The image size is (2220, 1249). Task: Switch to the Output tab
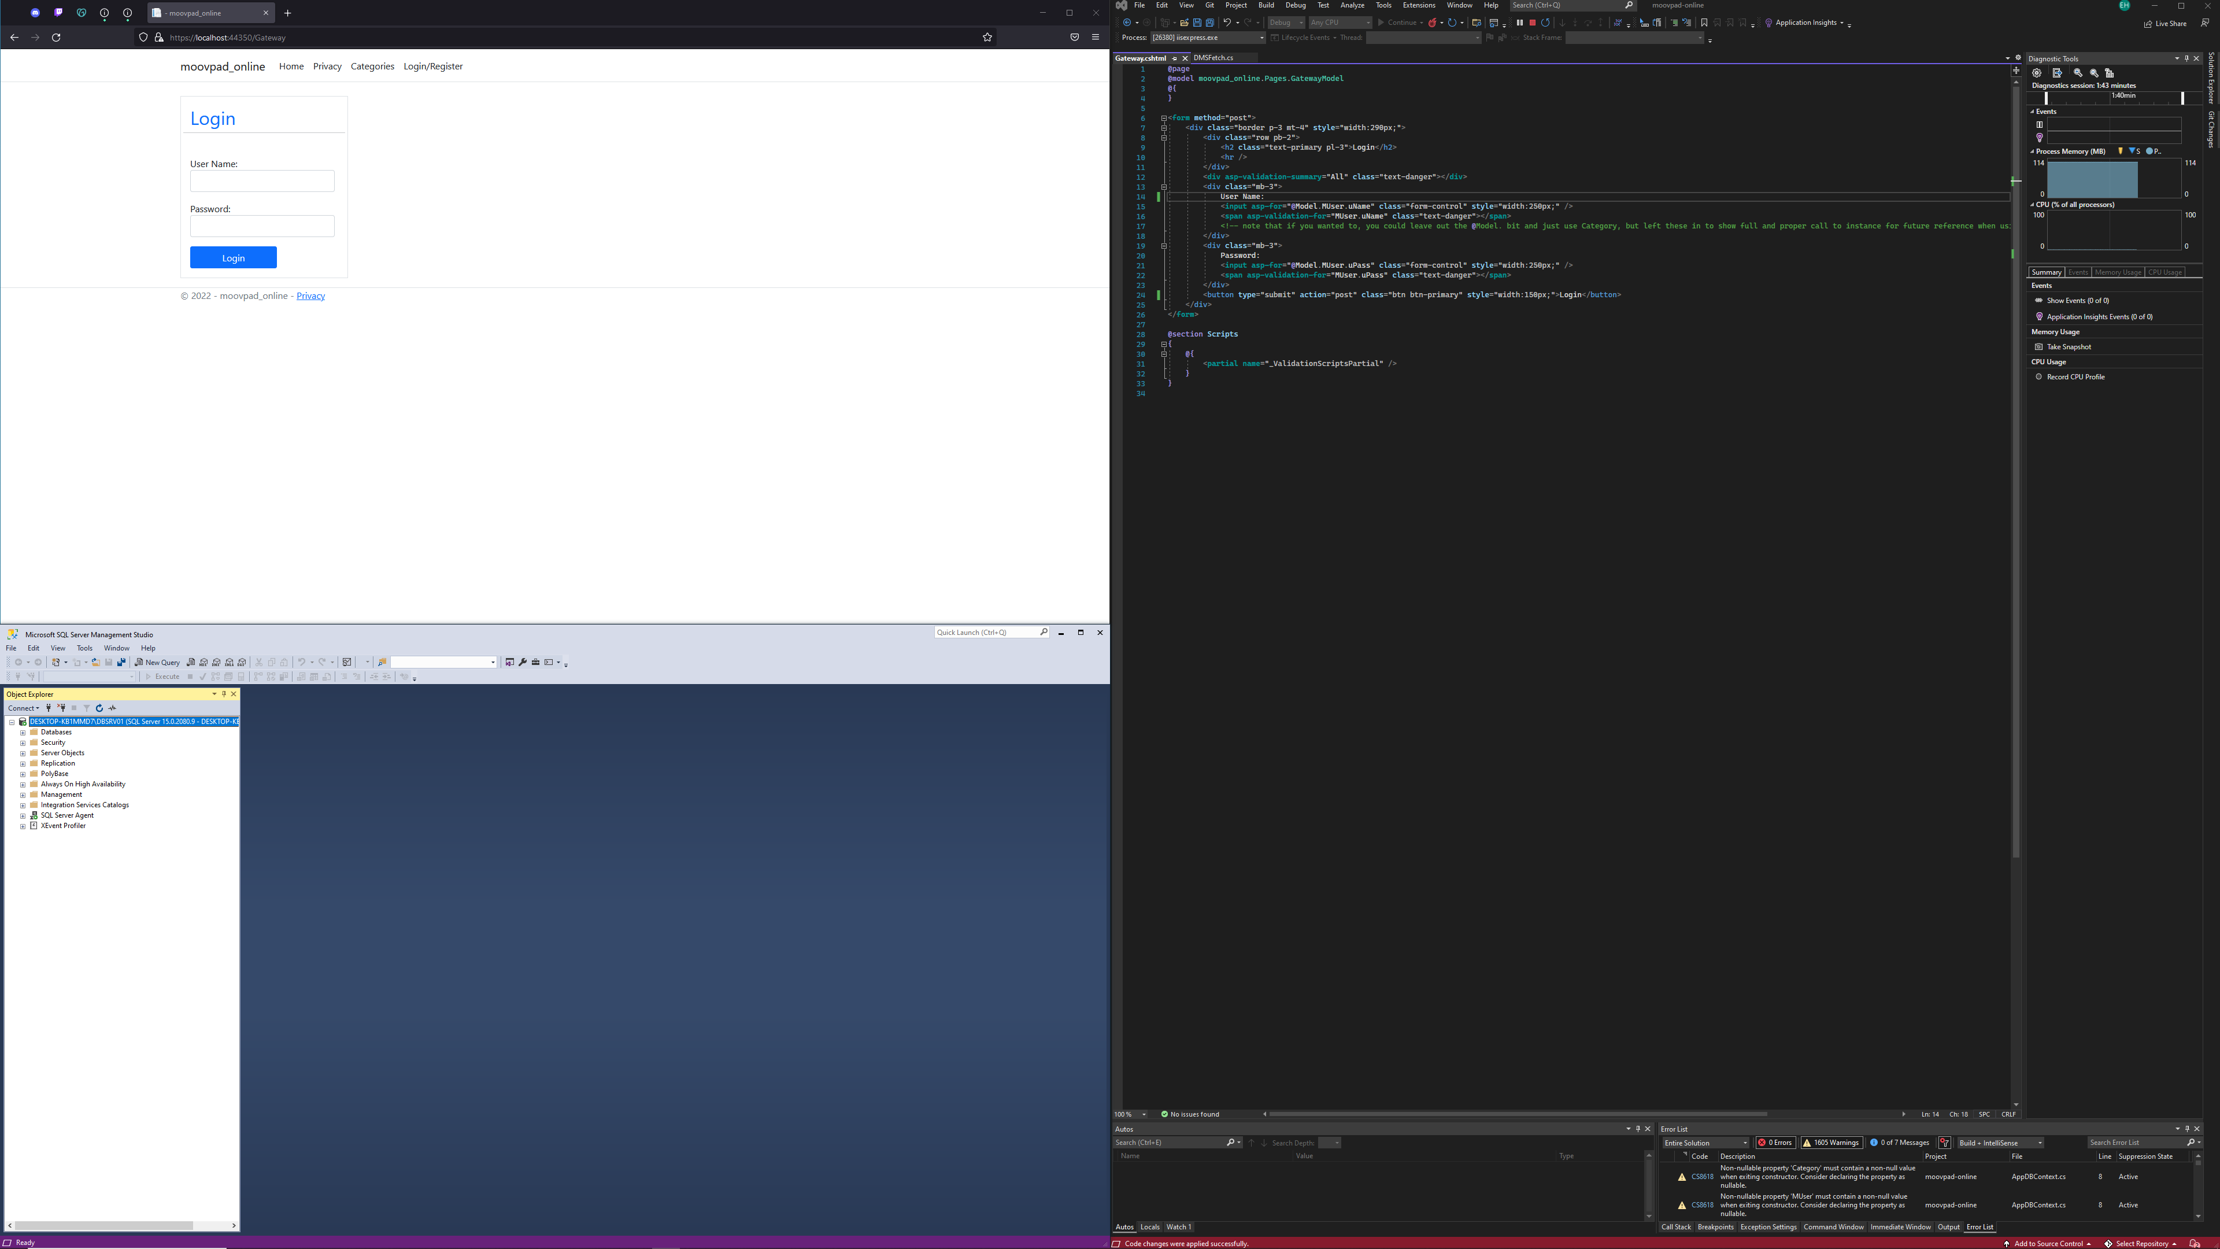point(1948,1226)
